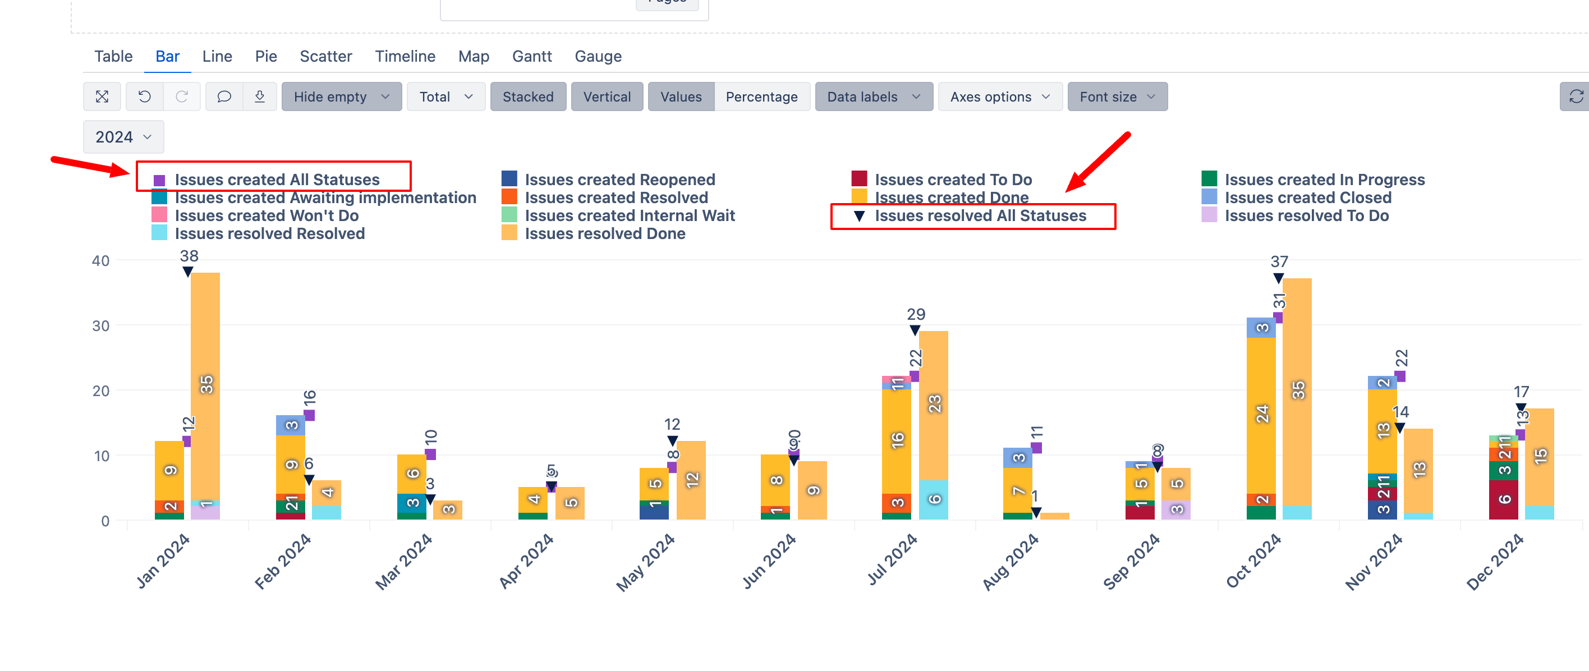Screen dimensions: 1589x671
Task: Open the comment bubble icon
Action: pyautogui.click(x=224, y=97)
